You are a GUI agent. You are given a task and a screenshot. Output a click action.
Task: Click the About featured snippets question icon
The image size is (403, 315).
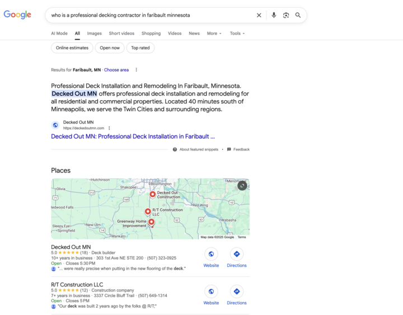[175, 149]
